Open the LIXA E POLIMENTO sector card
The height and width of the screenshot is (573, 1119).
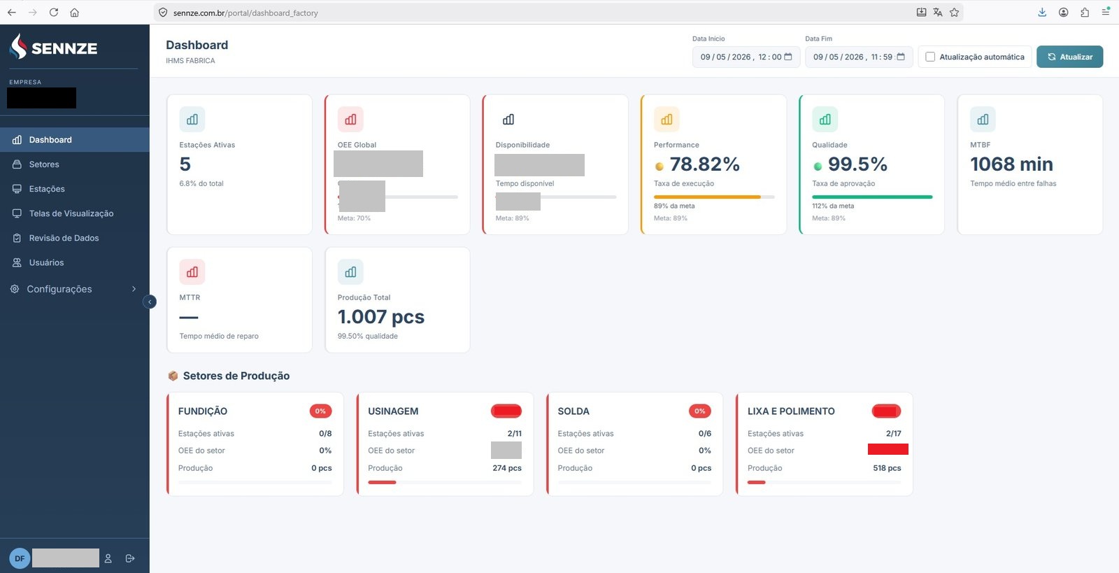pyautogui.click(x=824, y=444)
